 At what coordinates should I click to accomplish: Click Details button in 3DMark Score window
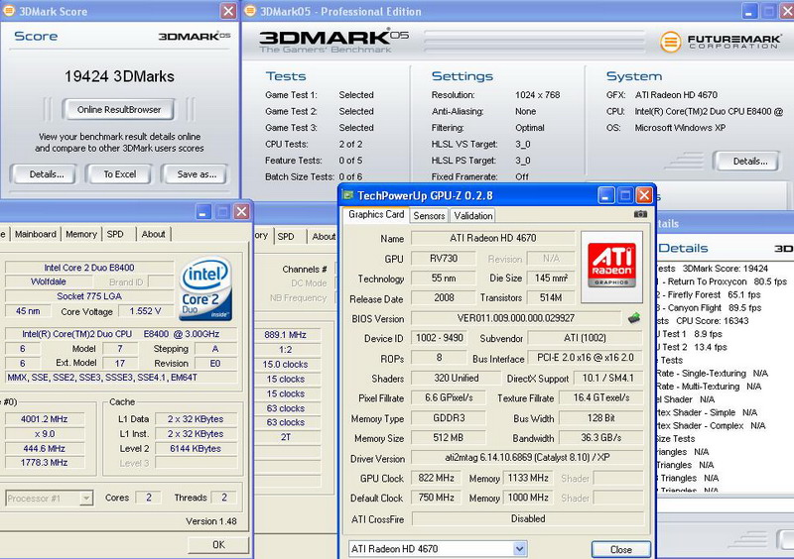46,174
